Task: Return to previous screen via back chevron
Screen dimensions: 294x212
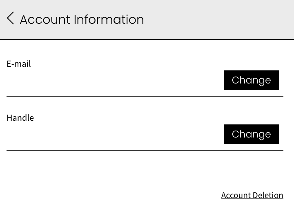Action: 11,18
